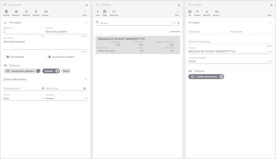This screenshot has height=159, width=276.
Task: Toggle the Asociaciones globales switch
Action: coord(49,57)
